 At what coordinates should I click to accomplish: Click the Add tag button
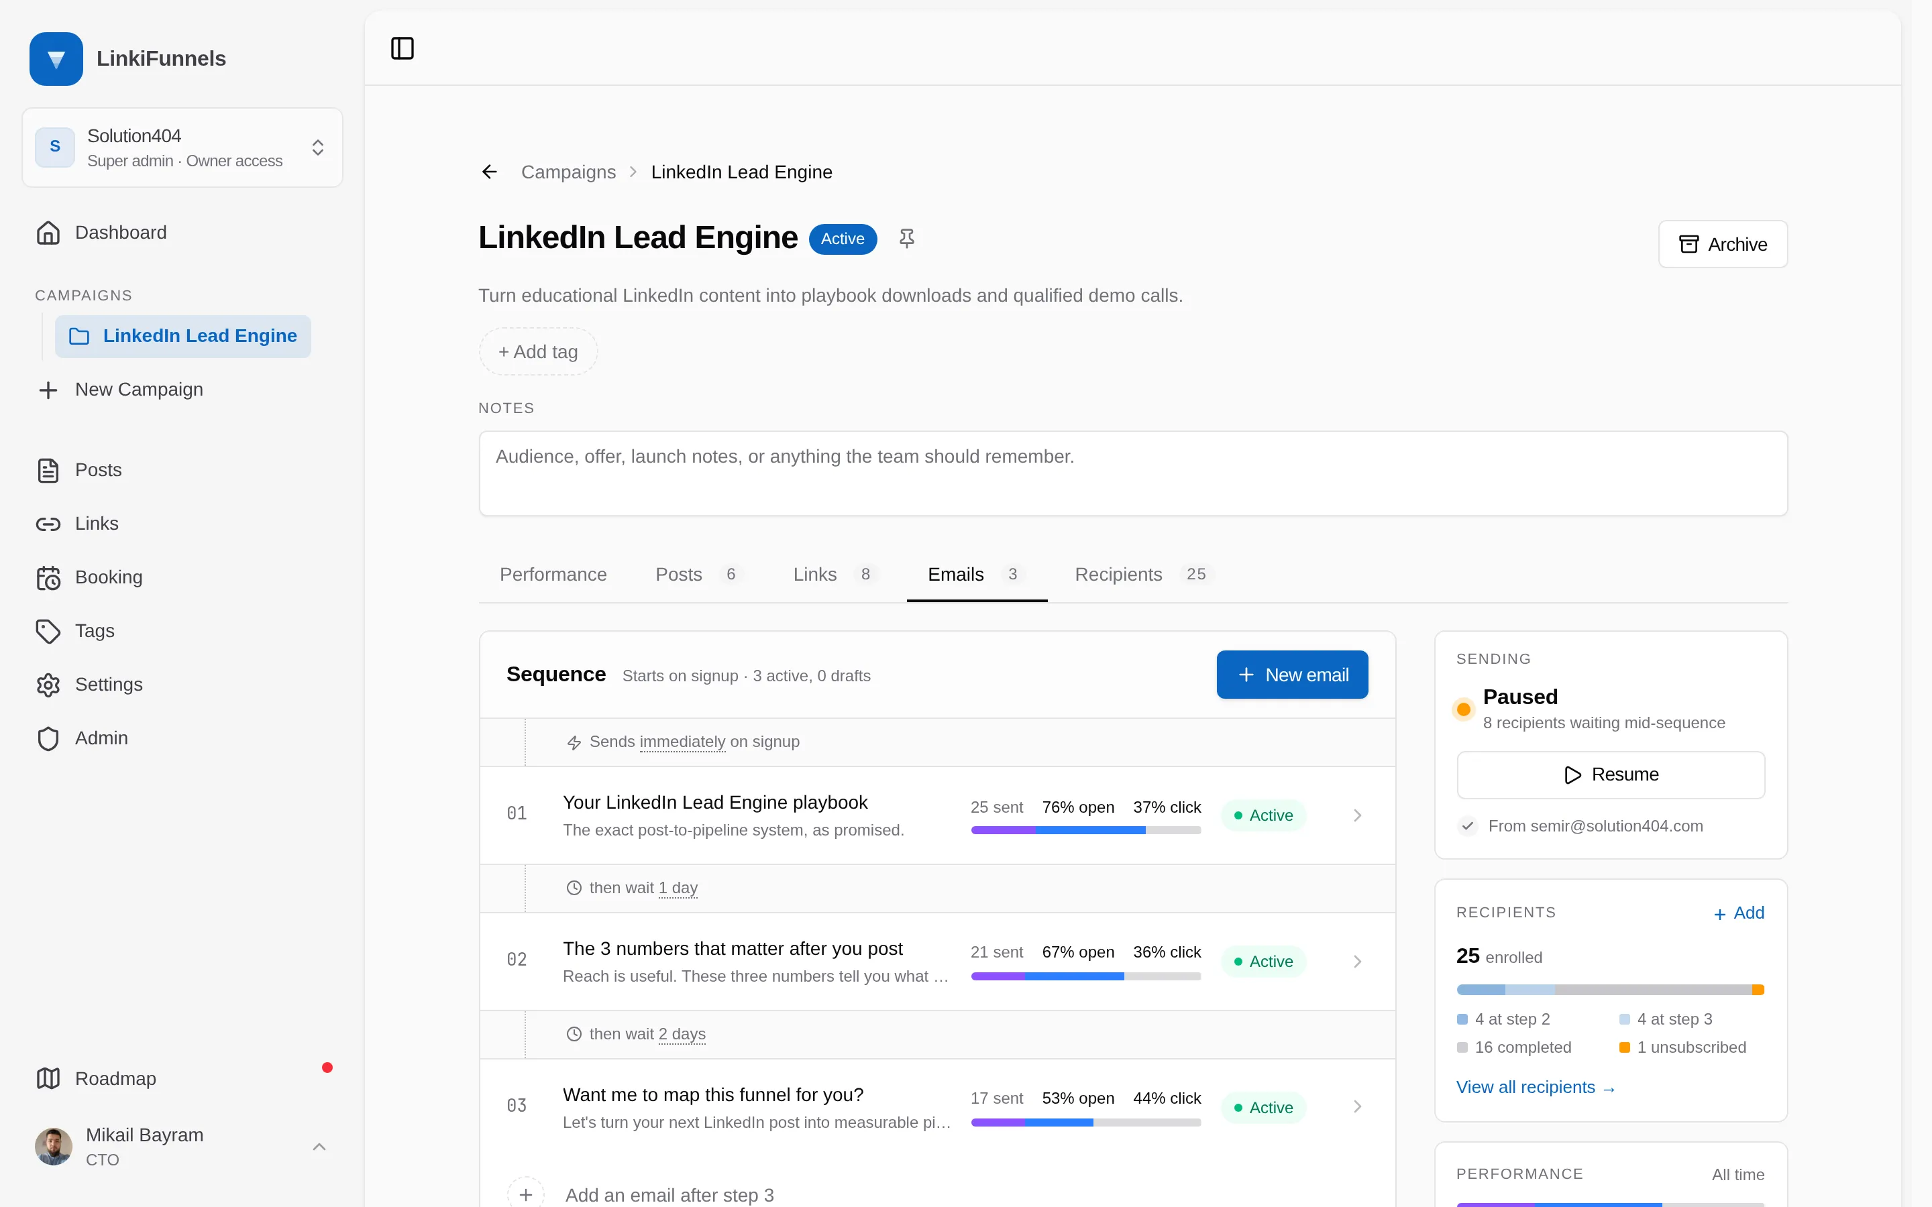coord(538,351)
